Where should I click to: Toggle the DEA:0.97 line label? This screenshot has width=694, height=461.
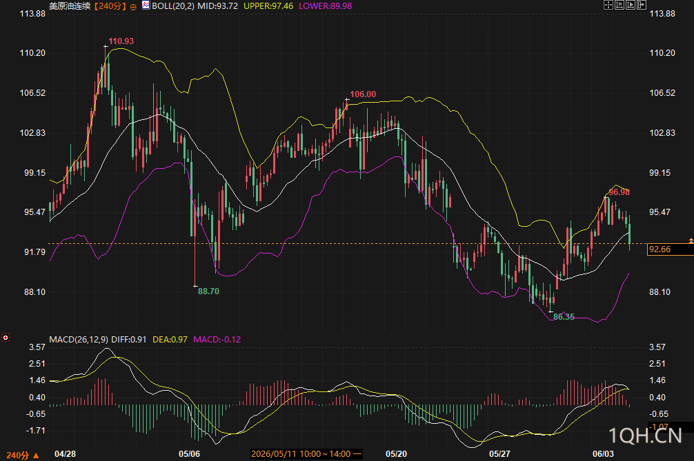coord(170,340)
